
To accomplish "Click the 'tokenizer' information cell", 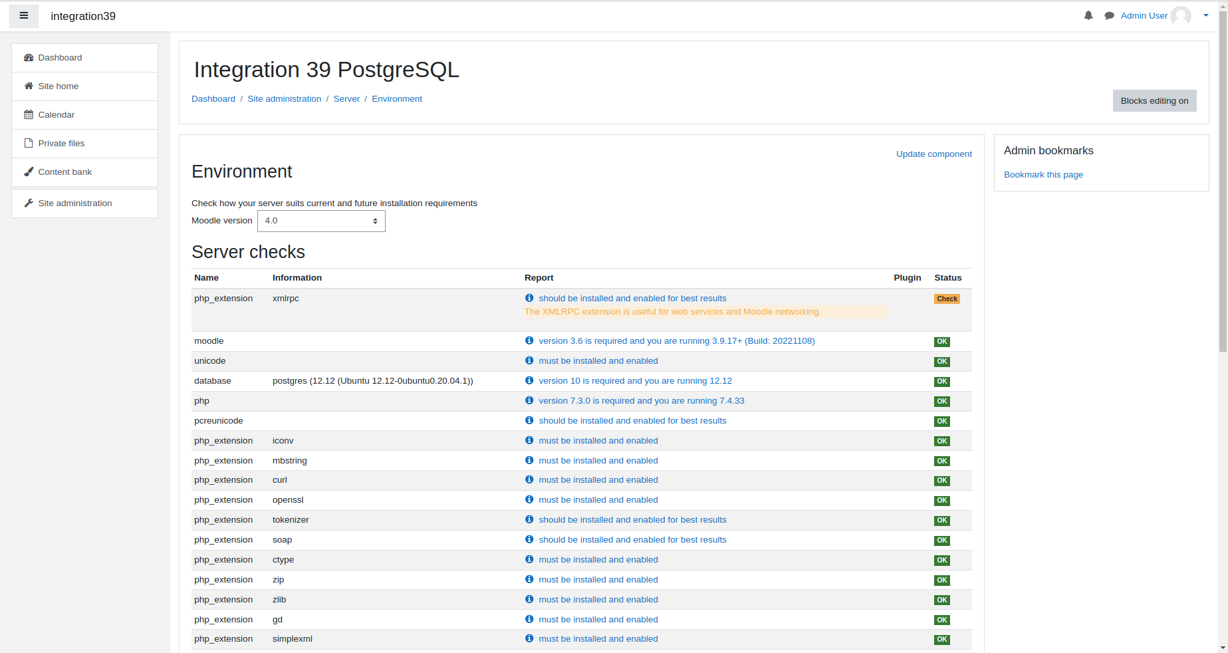I will (291, 520).
